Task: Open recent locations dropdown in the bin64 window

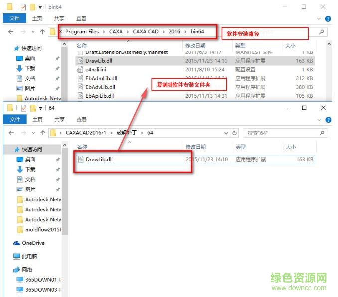Action: pos(33,32)
